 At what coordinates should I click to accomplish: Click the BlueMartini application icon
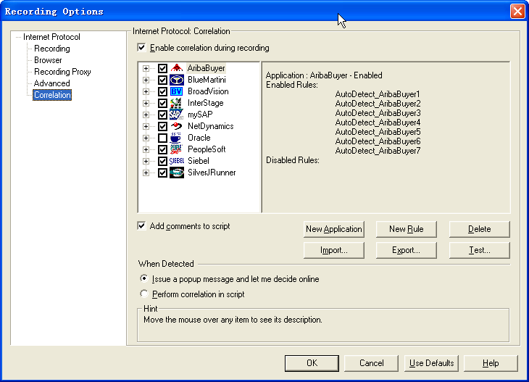pos(176,80)
